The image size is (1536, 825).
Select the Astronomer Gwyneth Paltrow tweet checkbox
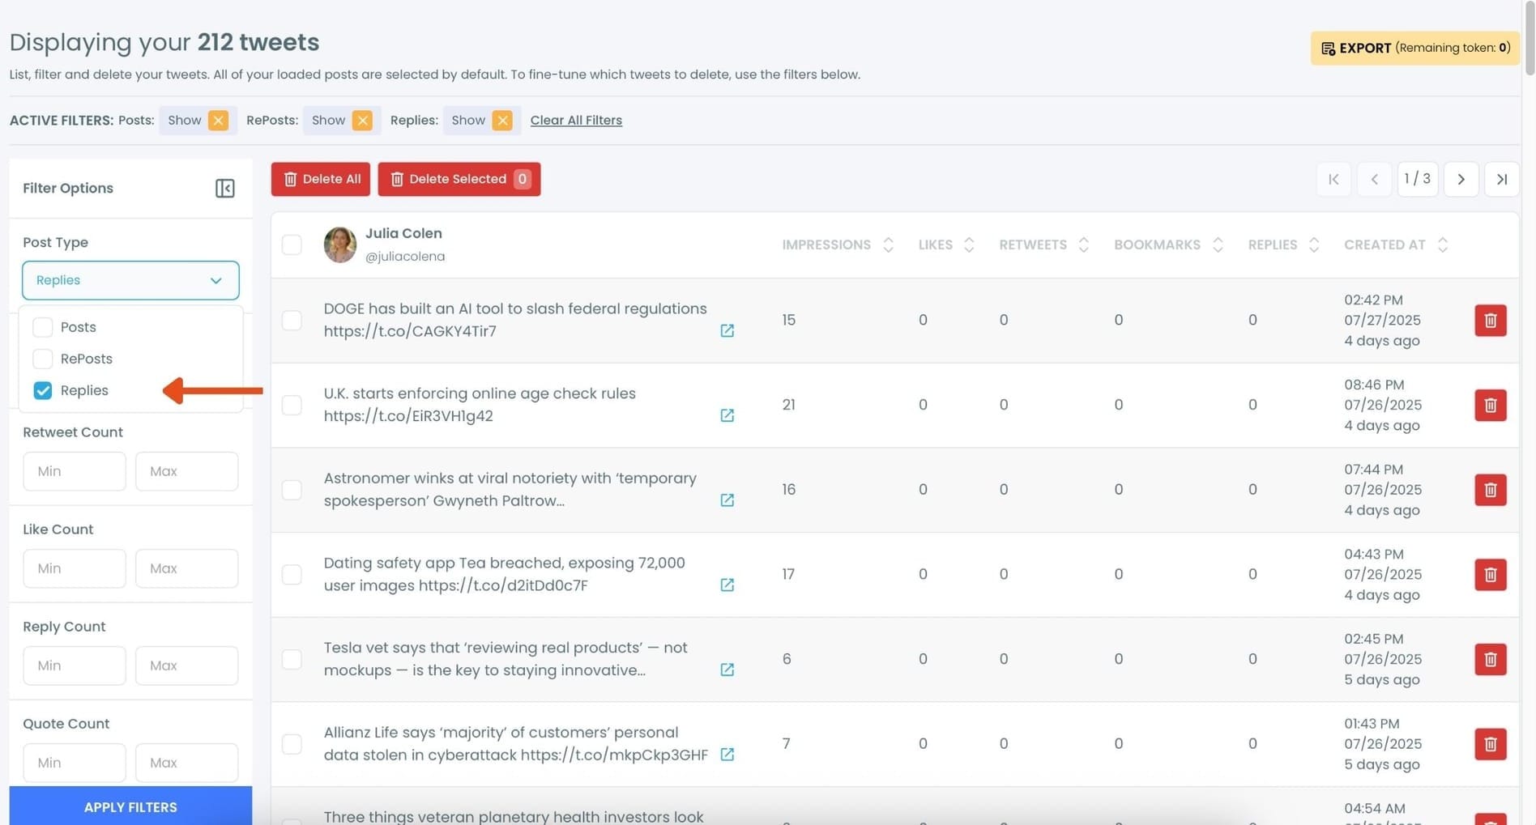[292, 490]
